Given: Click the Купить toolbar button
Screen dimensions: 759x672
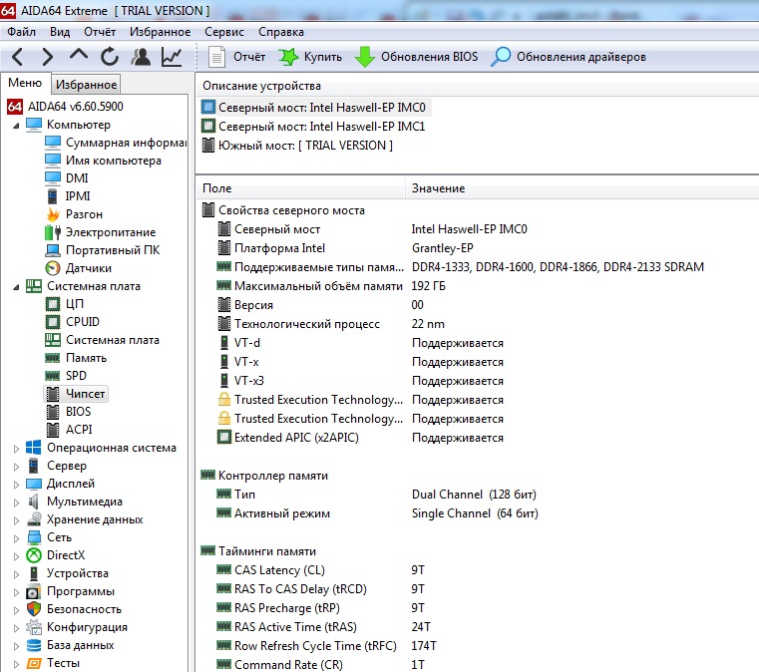Looking at the screenshot, I should click(x=310, y=57).
